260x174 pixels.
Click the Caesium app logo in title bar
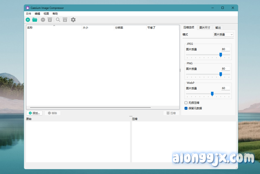tap(28, 8)
